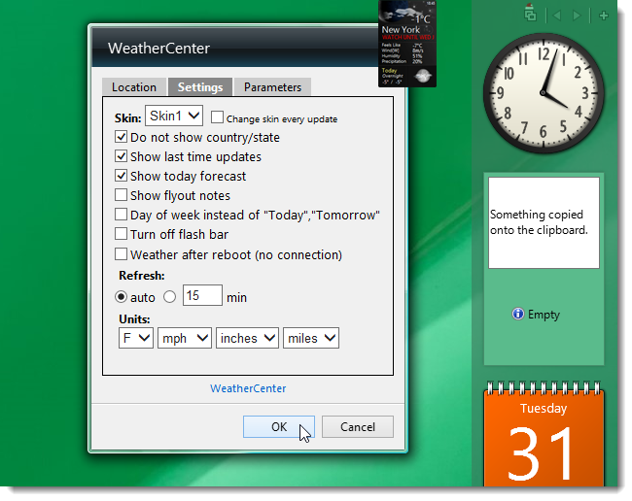Open the inches precipitation unit dropdown
Screen dimensions: 632x501
point(247,338)
